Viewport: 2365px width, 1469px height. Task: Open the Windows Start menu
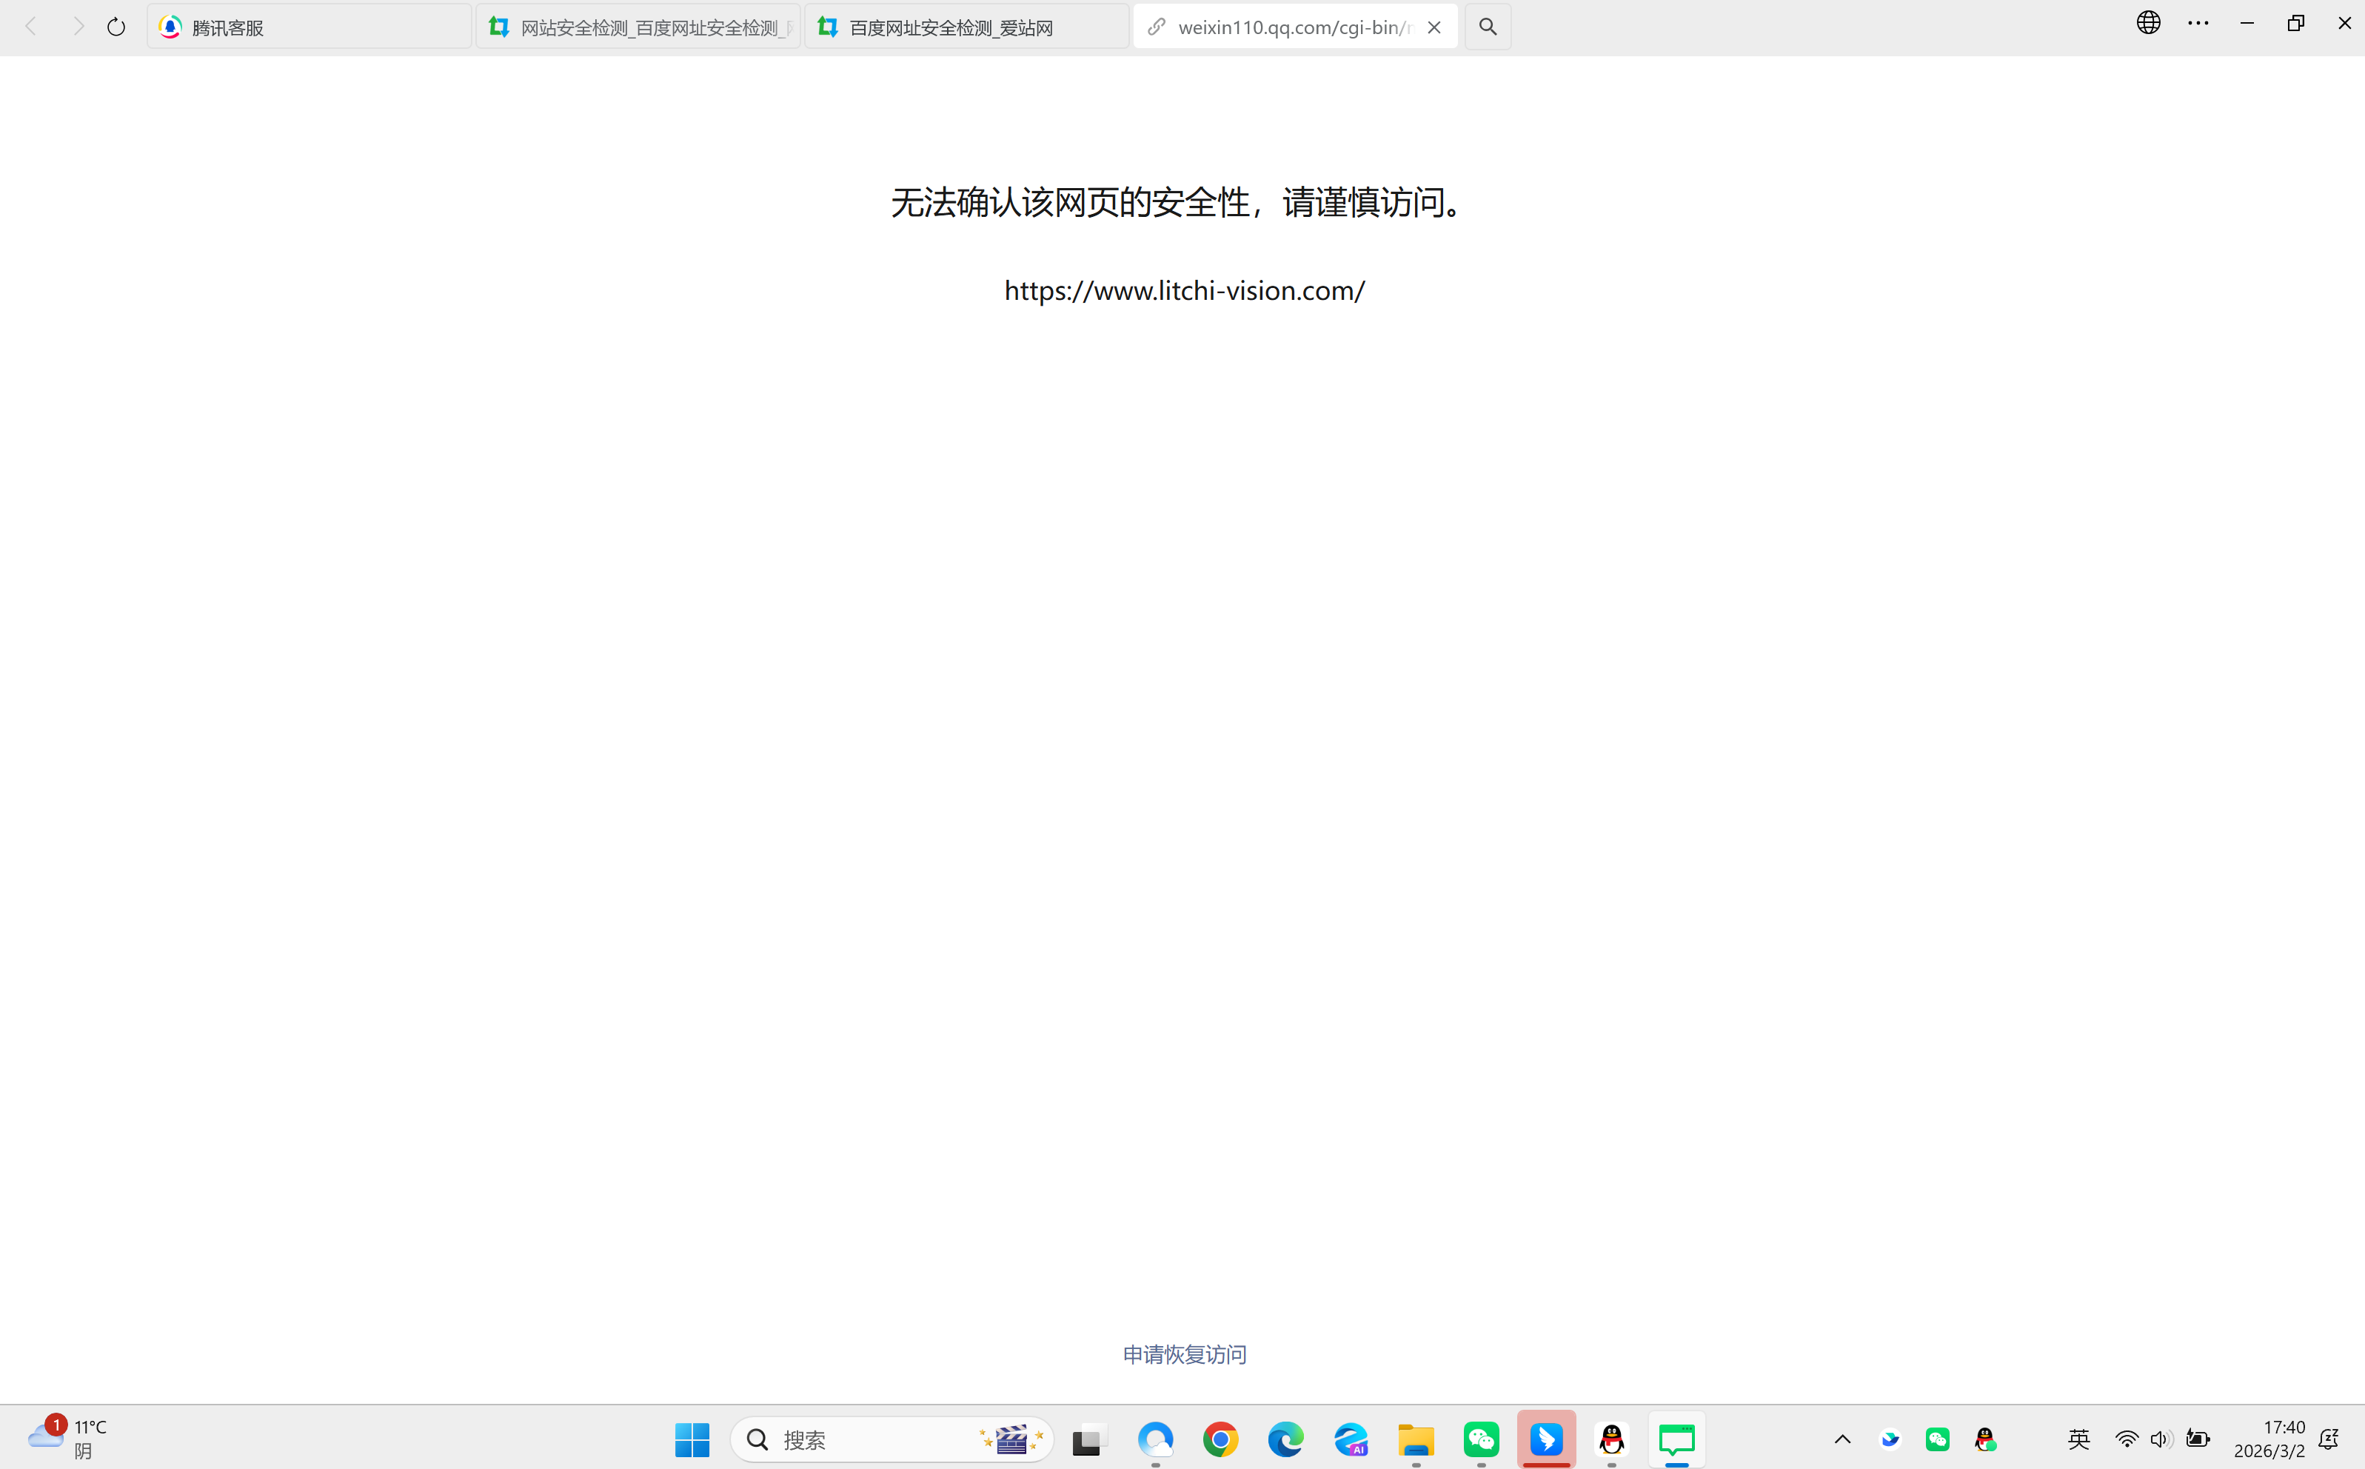tap(692, 1439)
